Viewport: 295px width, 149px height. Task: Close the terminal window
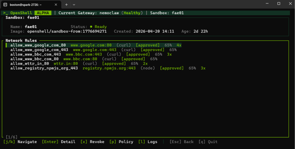coord(290,4)
